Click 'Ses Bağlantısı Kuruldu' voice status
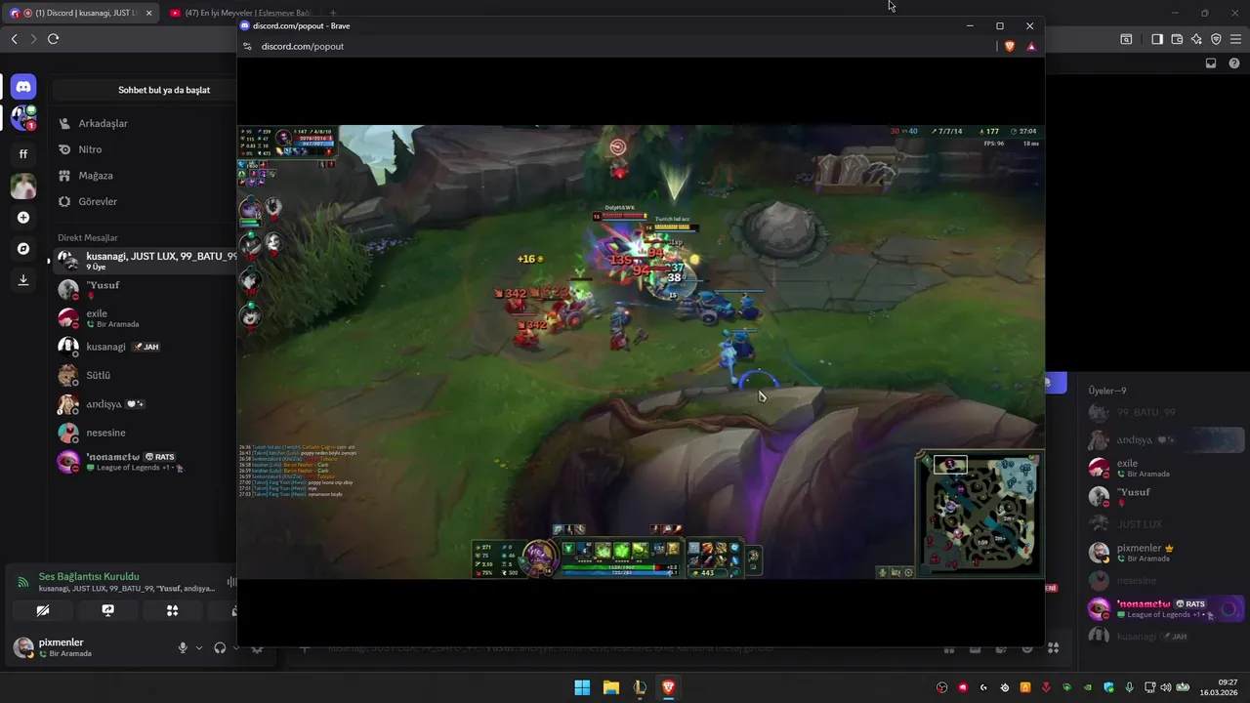 tap(89, 576)
